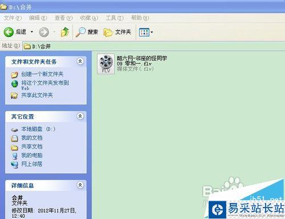Go up one folder level icon

(x=65, y=32)
